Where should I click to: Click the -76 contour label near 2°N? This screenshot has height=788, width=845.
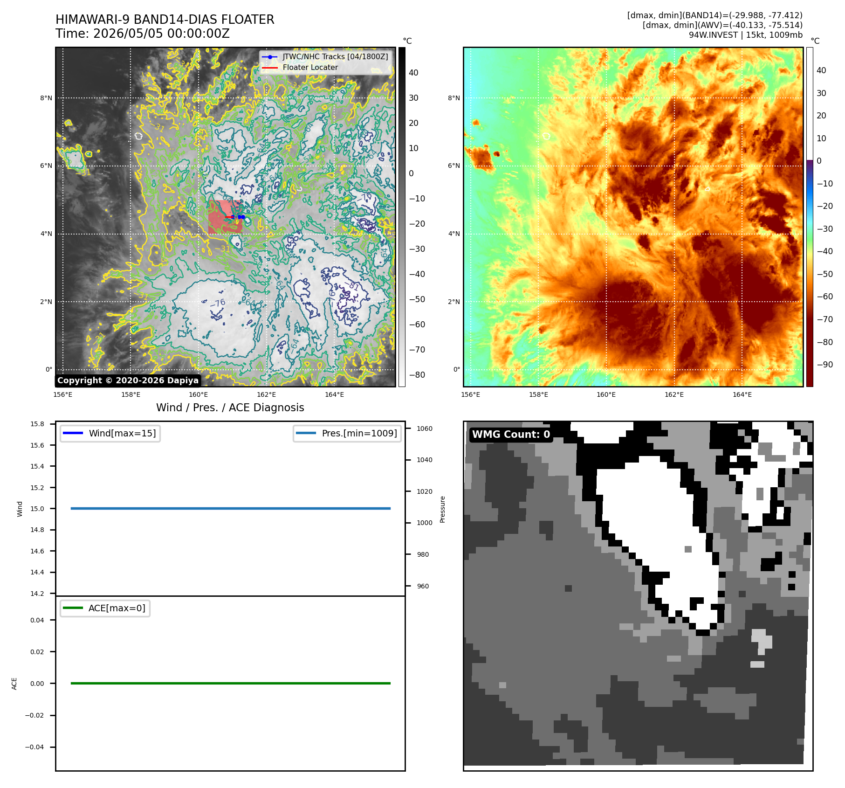click(x=218, y=303)
